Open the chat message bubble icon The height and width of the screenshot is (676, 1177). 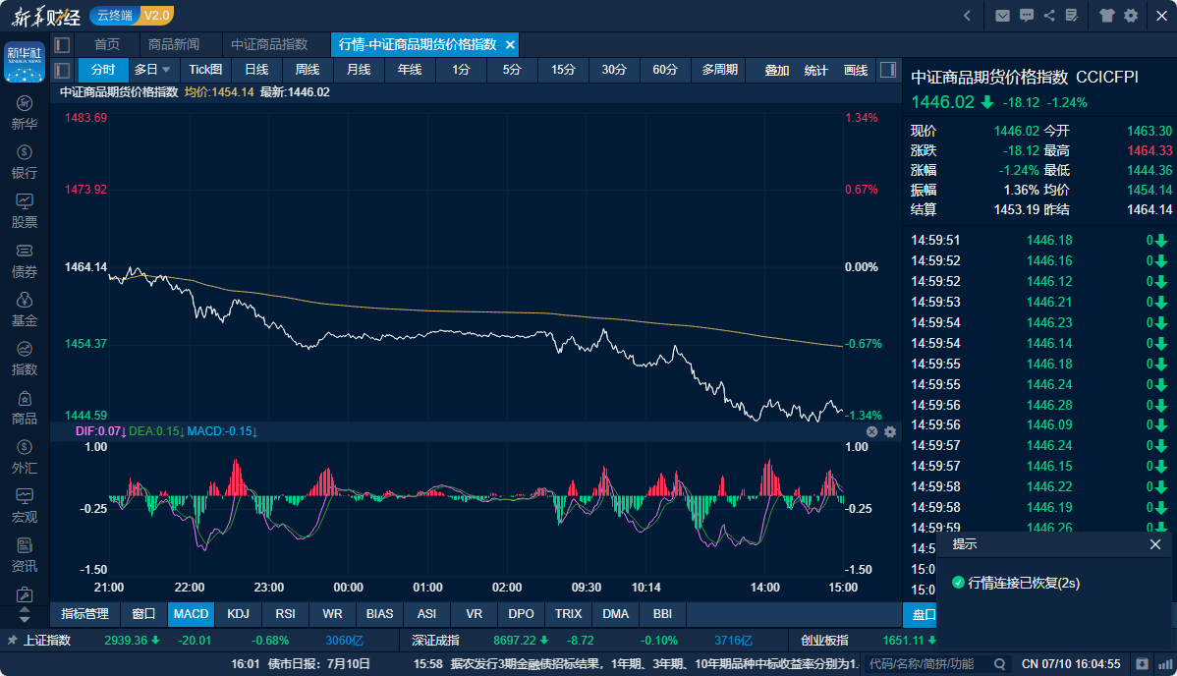(x=1027, y=16)
